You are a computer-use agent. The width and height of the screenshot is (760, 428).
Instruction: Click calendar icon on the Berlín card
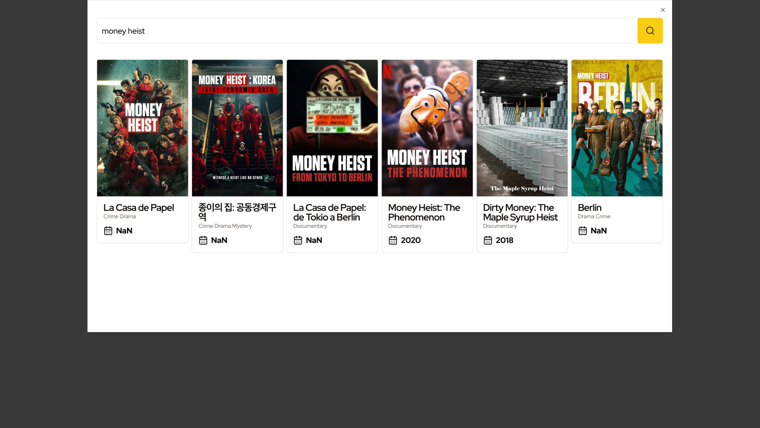[x=582, y=231]
